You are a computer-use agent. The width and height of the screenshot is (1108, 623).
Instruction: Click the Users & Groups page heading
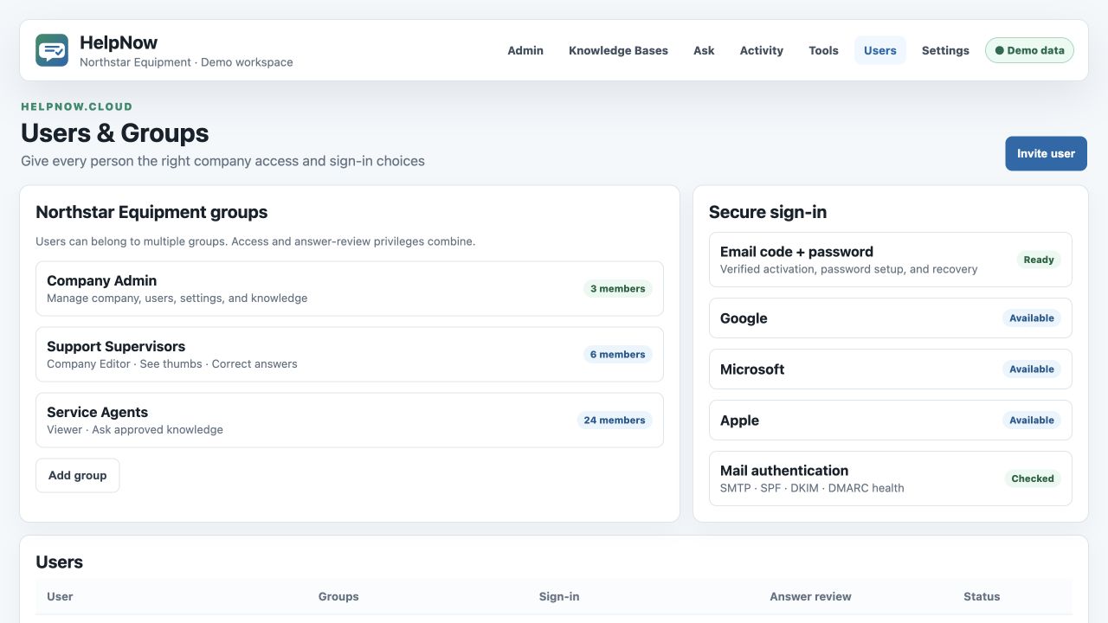pyautogui.click(x=115, y=132)
